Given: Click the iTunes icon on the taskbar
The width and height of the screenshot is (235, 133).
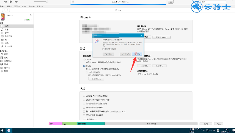Looking at the screenshot, I should pos(9,131).
